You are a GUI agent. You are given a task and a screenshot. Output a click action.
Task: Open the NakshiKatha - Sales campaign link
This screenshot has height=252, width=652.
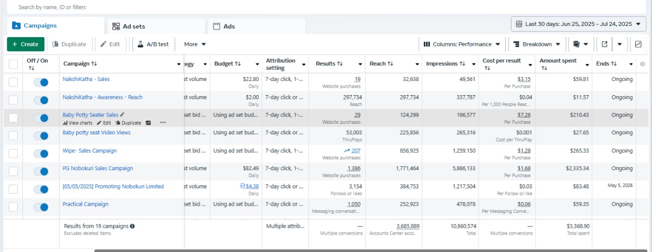pyautogui.click(x=86, y=79)
